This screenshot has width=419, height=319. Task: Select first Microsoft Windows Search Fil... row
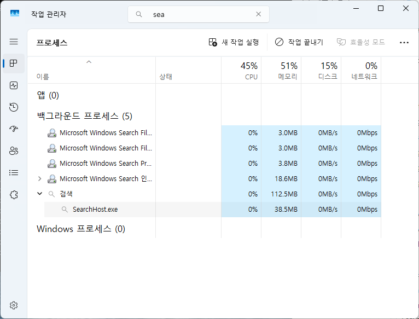(204, 133)
